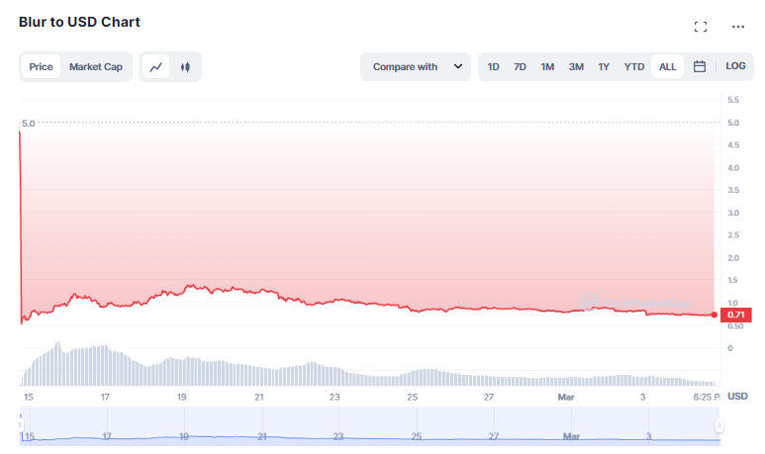Select the Price tab
The width and height of the screenshot is (765, 454).
(41, 67)
